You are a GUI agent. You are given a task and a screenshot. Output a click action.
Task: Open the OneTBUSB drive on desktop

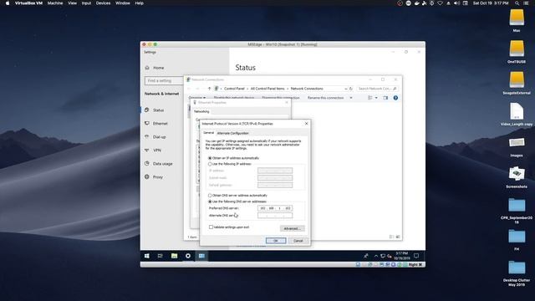pos(517,48)
